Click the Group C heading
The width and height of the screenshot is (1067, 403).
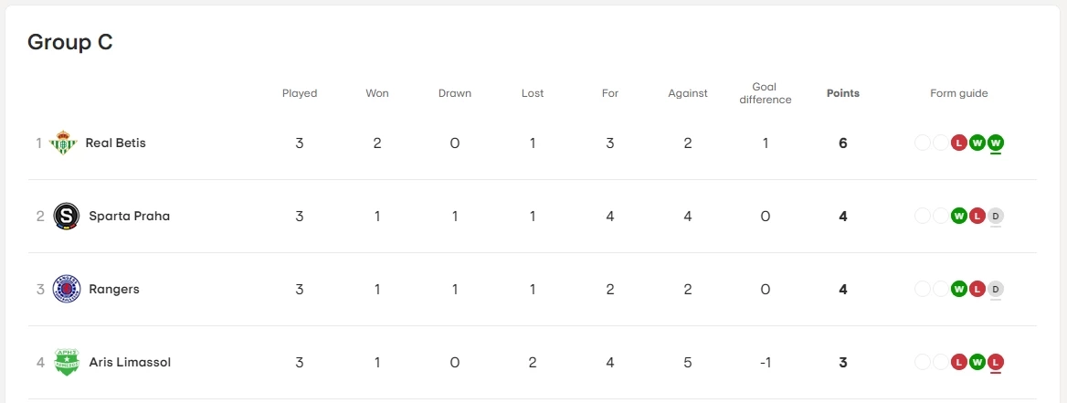coord(69,42)
